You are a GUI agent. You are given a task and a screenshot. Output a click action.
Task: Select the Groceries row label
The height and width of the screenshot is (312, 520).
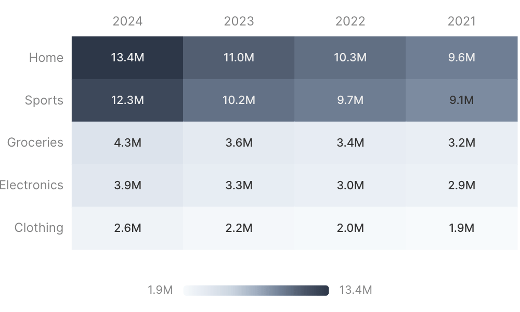[x=35, y=142]
